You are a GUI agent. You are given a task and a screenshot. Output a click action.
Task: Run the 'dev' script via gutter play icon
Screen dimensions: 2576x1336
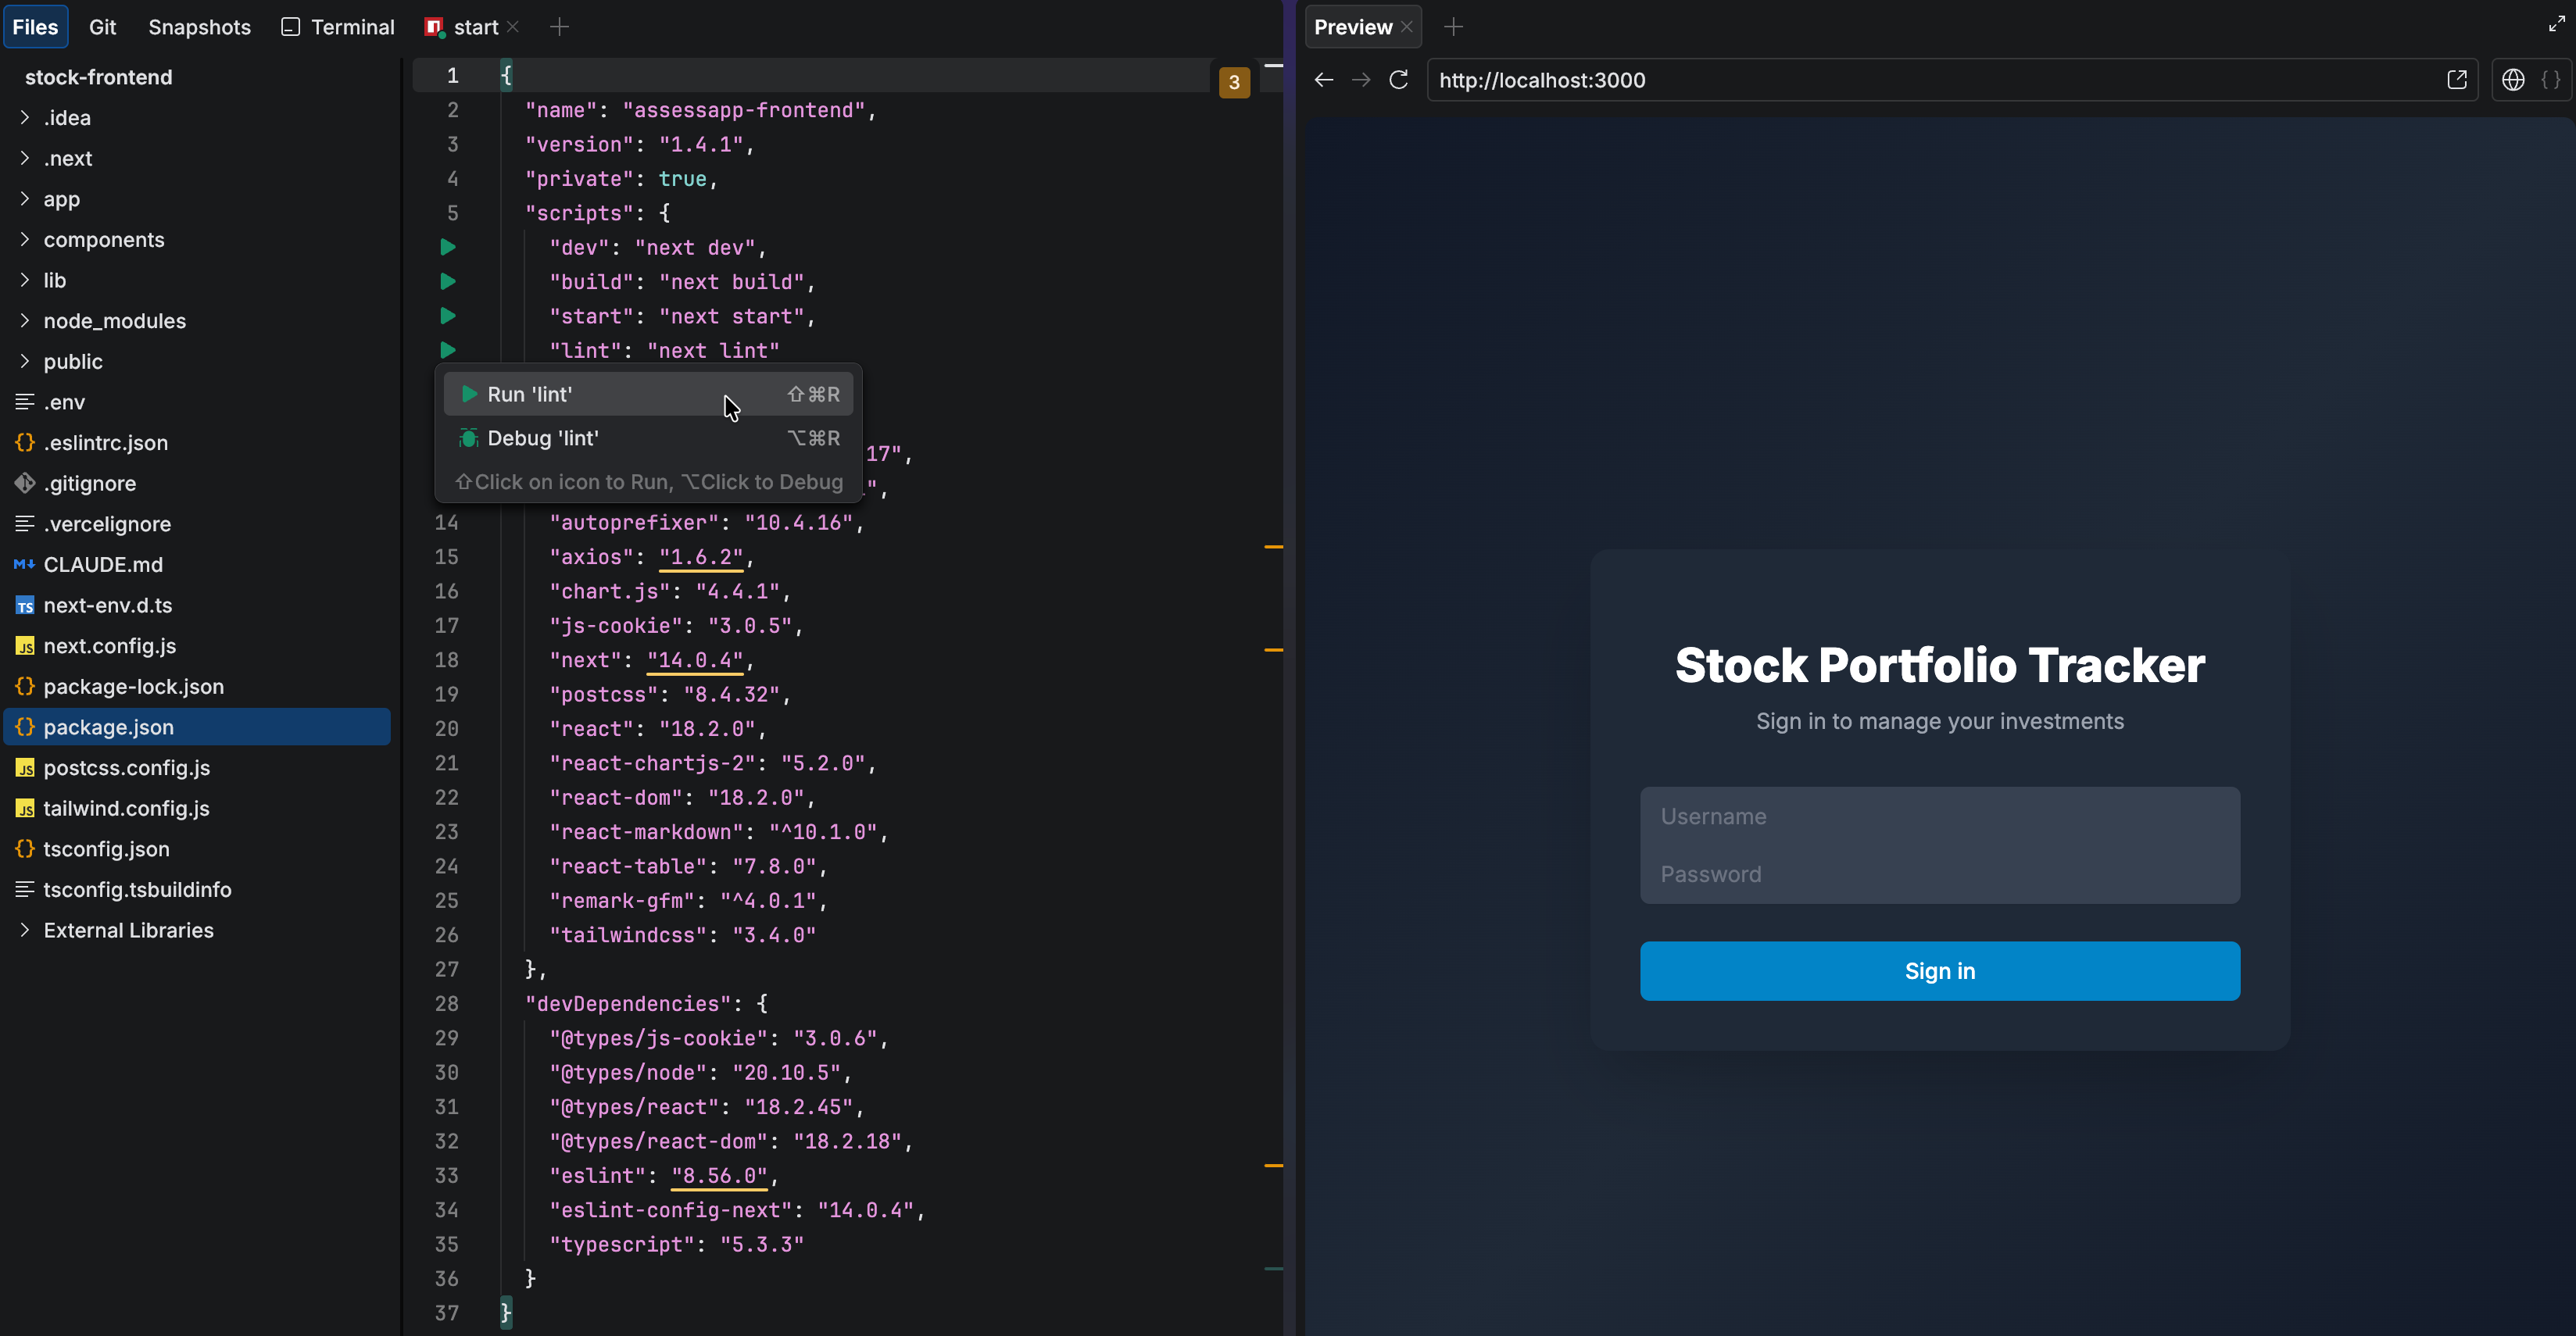447,247
